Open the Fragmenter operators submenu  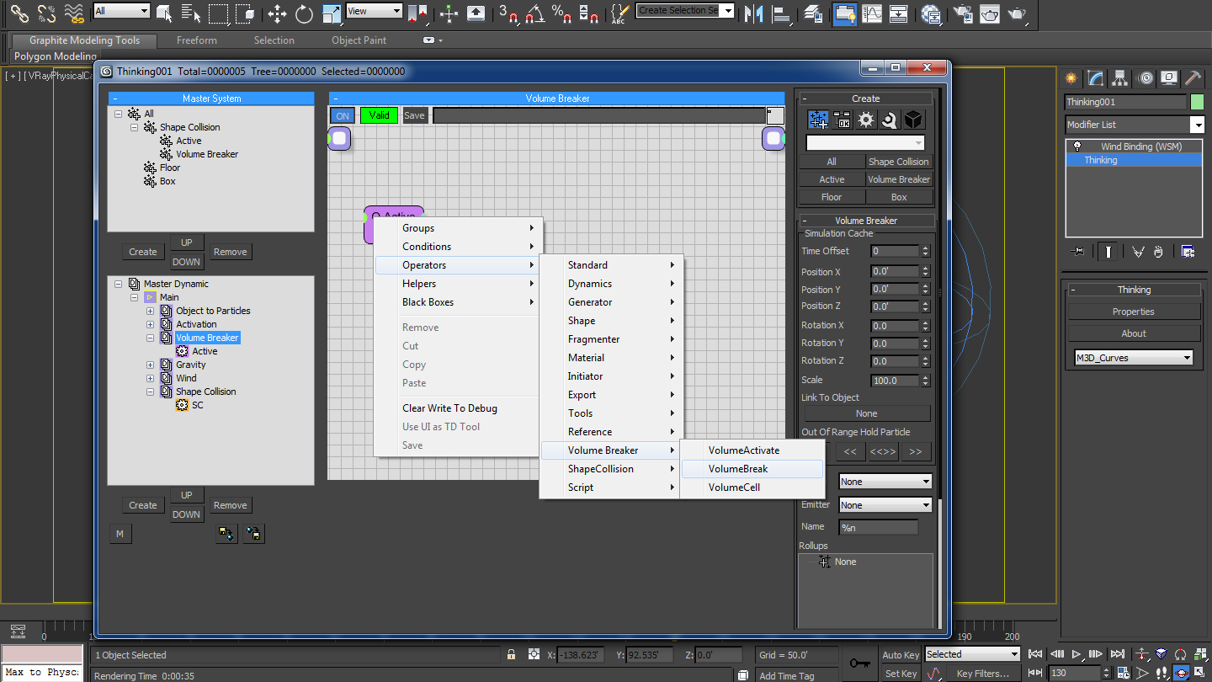(611, 339)
